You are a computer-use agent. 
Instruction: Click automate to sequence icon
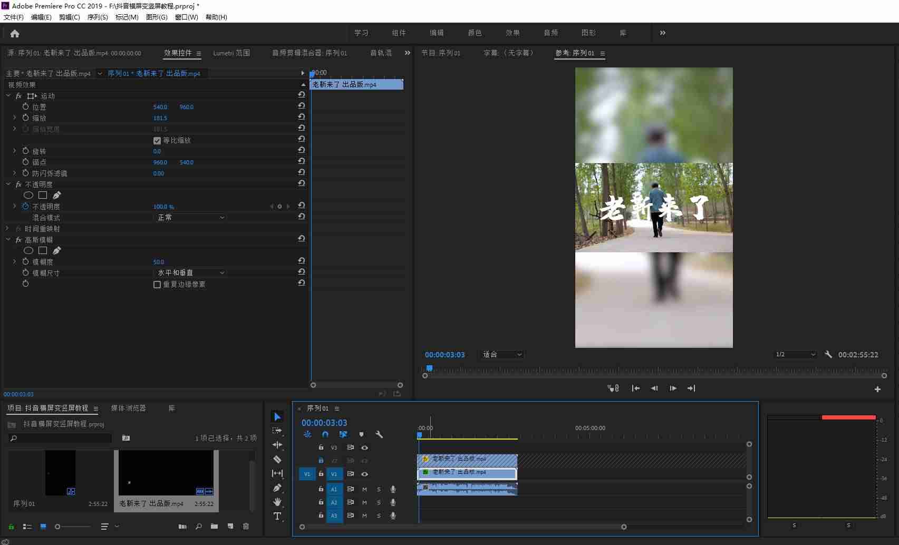182,526
